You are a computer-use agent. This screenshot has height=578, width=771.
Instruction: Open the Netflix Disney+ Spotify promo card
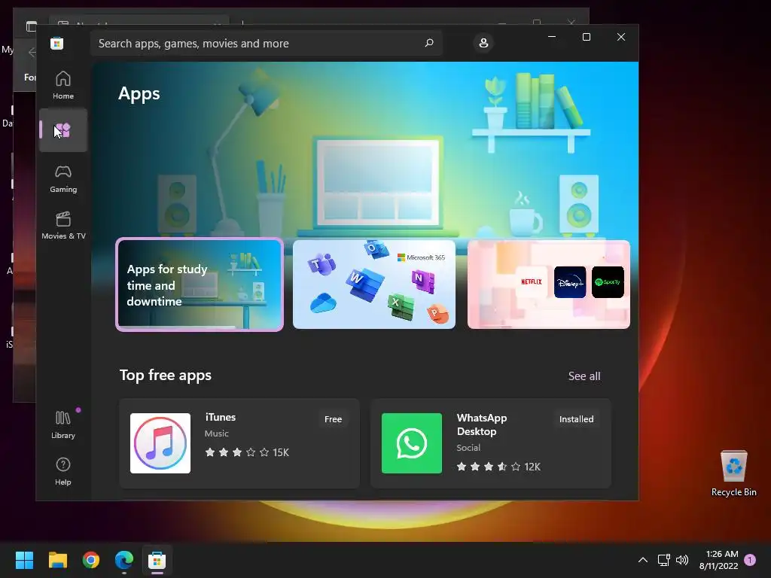(x=549, y=284)
